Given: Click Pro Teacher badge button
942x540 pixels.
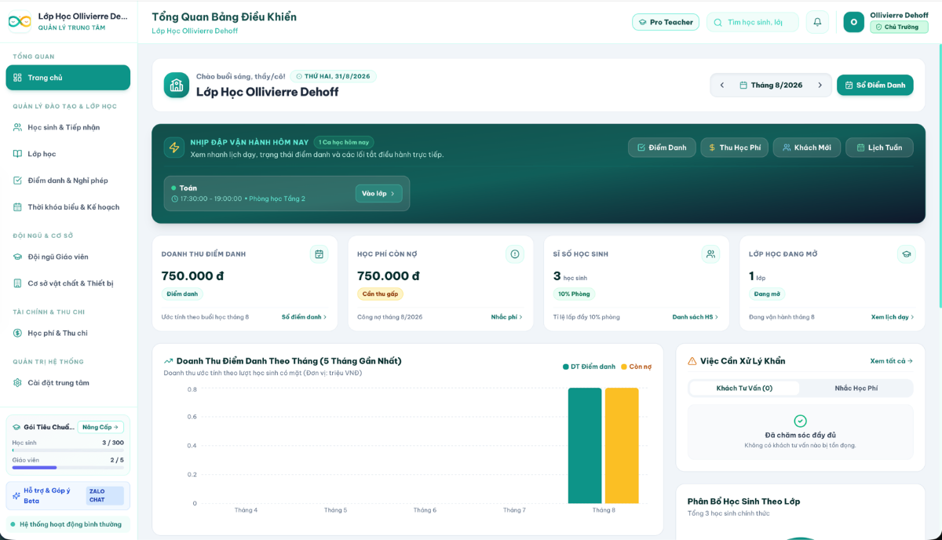Looking at the screenshot, I should pos(666,22).
